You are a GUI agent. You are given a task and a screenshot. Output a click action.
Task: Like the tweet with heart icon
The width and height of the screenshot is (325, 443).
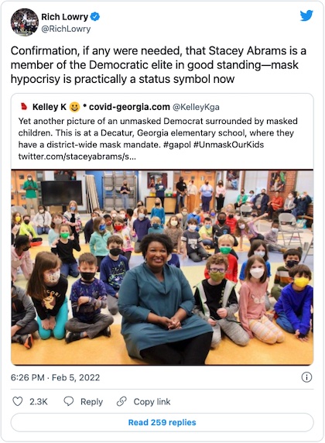point(18,401)
